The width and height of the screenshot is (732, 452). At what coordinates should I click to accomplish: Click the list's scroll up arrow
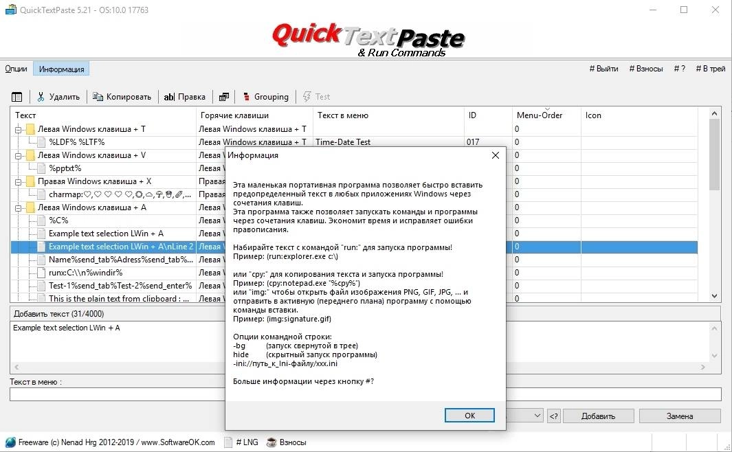714,113
